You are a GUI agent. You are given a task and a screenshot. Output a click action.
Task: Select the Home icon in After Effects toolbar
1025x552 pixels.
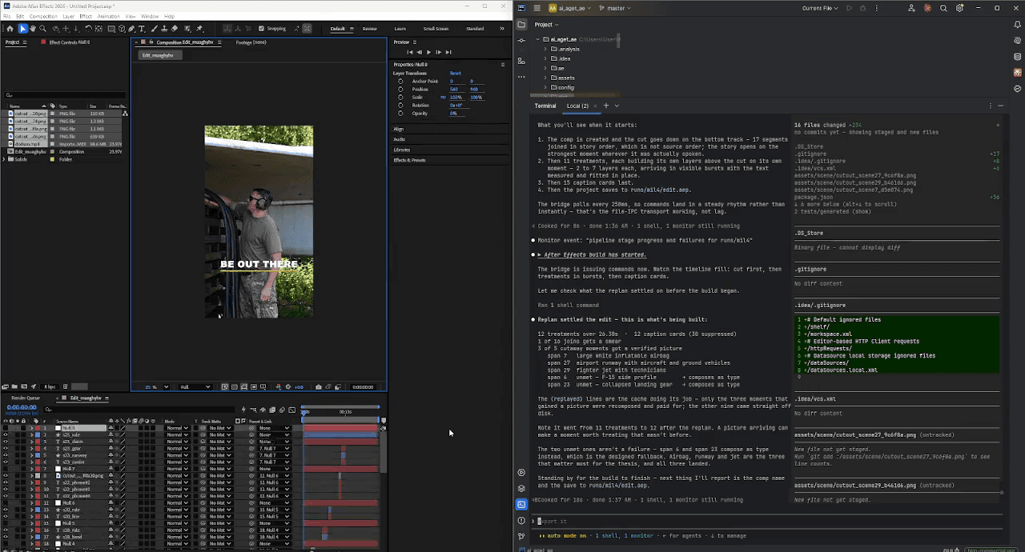pyautogui.click(x=10, y=29)
